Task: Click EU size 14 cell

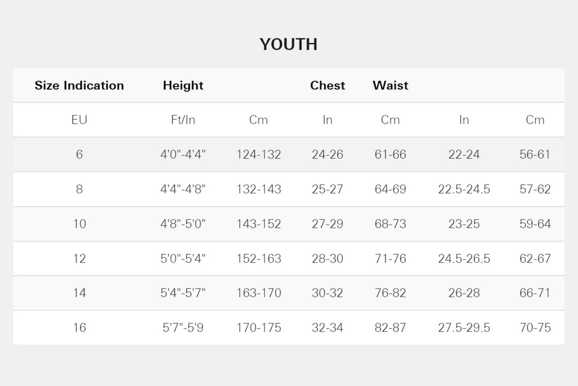Action: [79, 293]
